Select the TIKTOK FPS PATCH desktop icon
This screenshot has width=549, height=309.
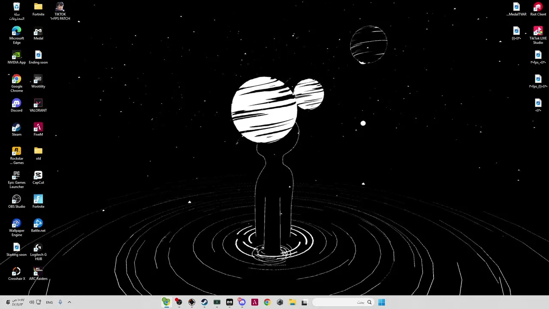pyautogui.click(x=60, y=11)
